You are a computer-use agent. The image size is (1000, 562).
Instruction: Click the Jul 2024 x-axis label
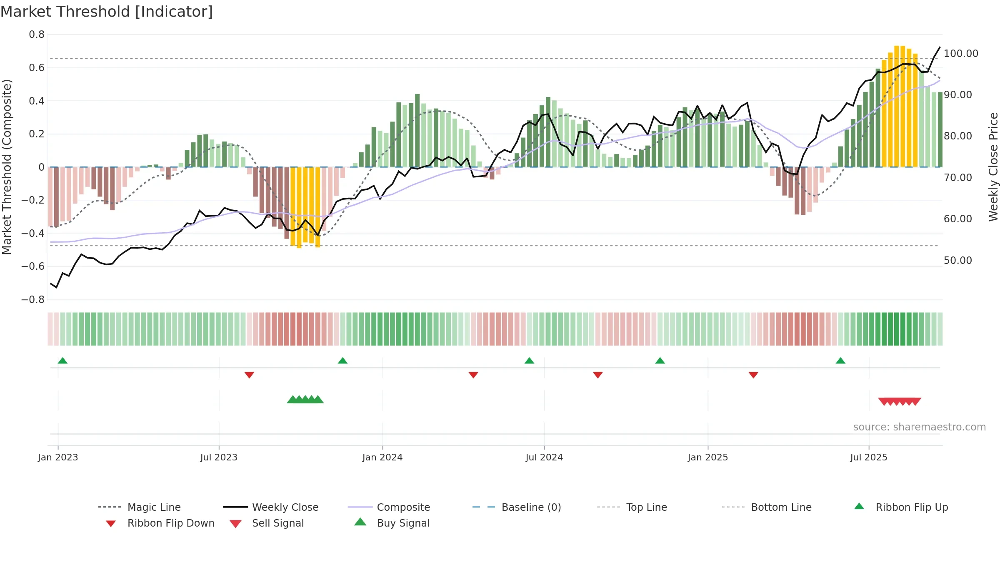pos(544,457)
